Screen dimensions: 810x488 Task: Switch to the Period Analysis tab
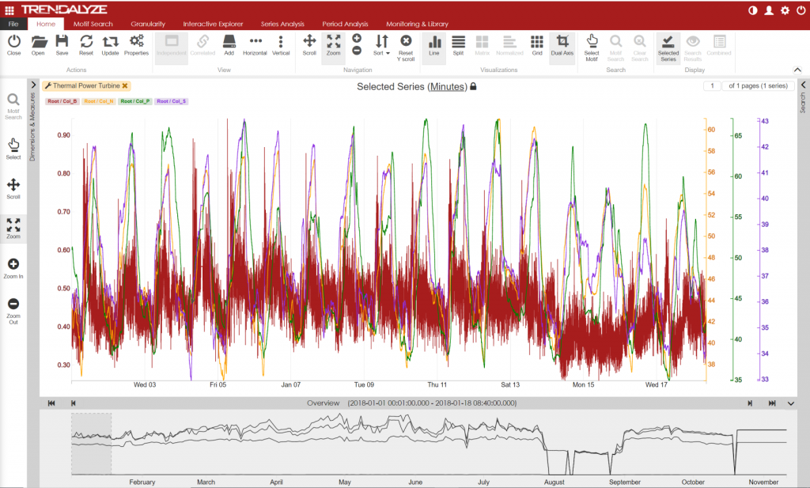[344, 24]
